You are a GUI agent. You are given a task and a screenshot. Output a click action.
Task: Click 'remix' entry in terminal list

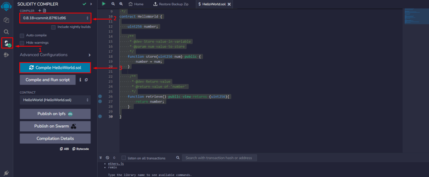point(112,167)
